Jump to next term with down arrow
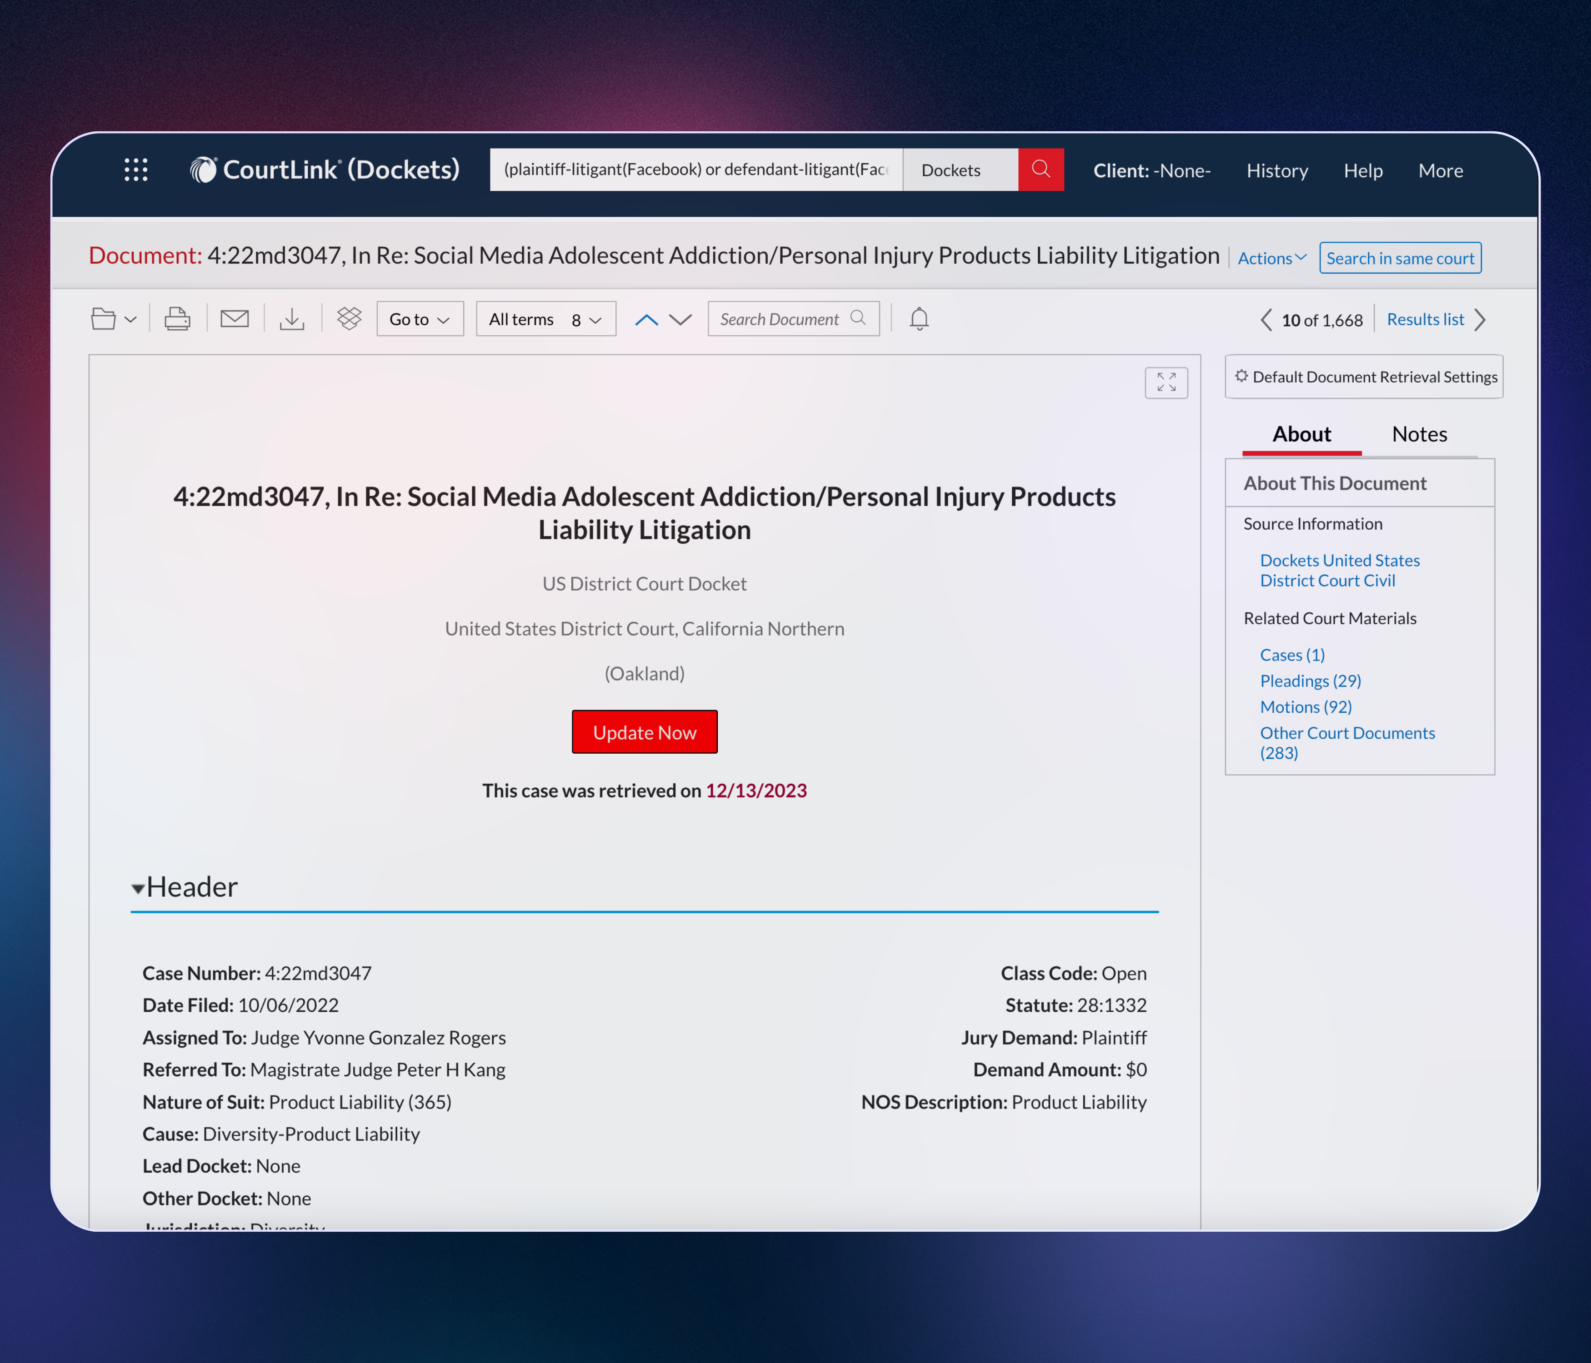 (680, 319)
